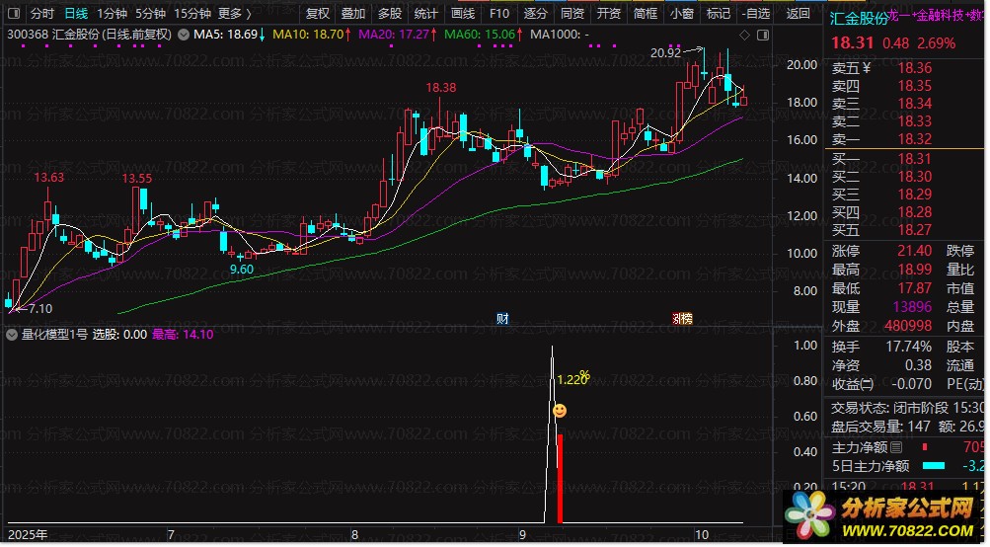
Task: Switch to 5分钟 chart period
Action: [150, 14]
